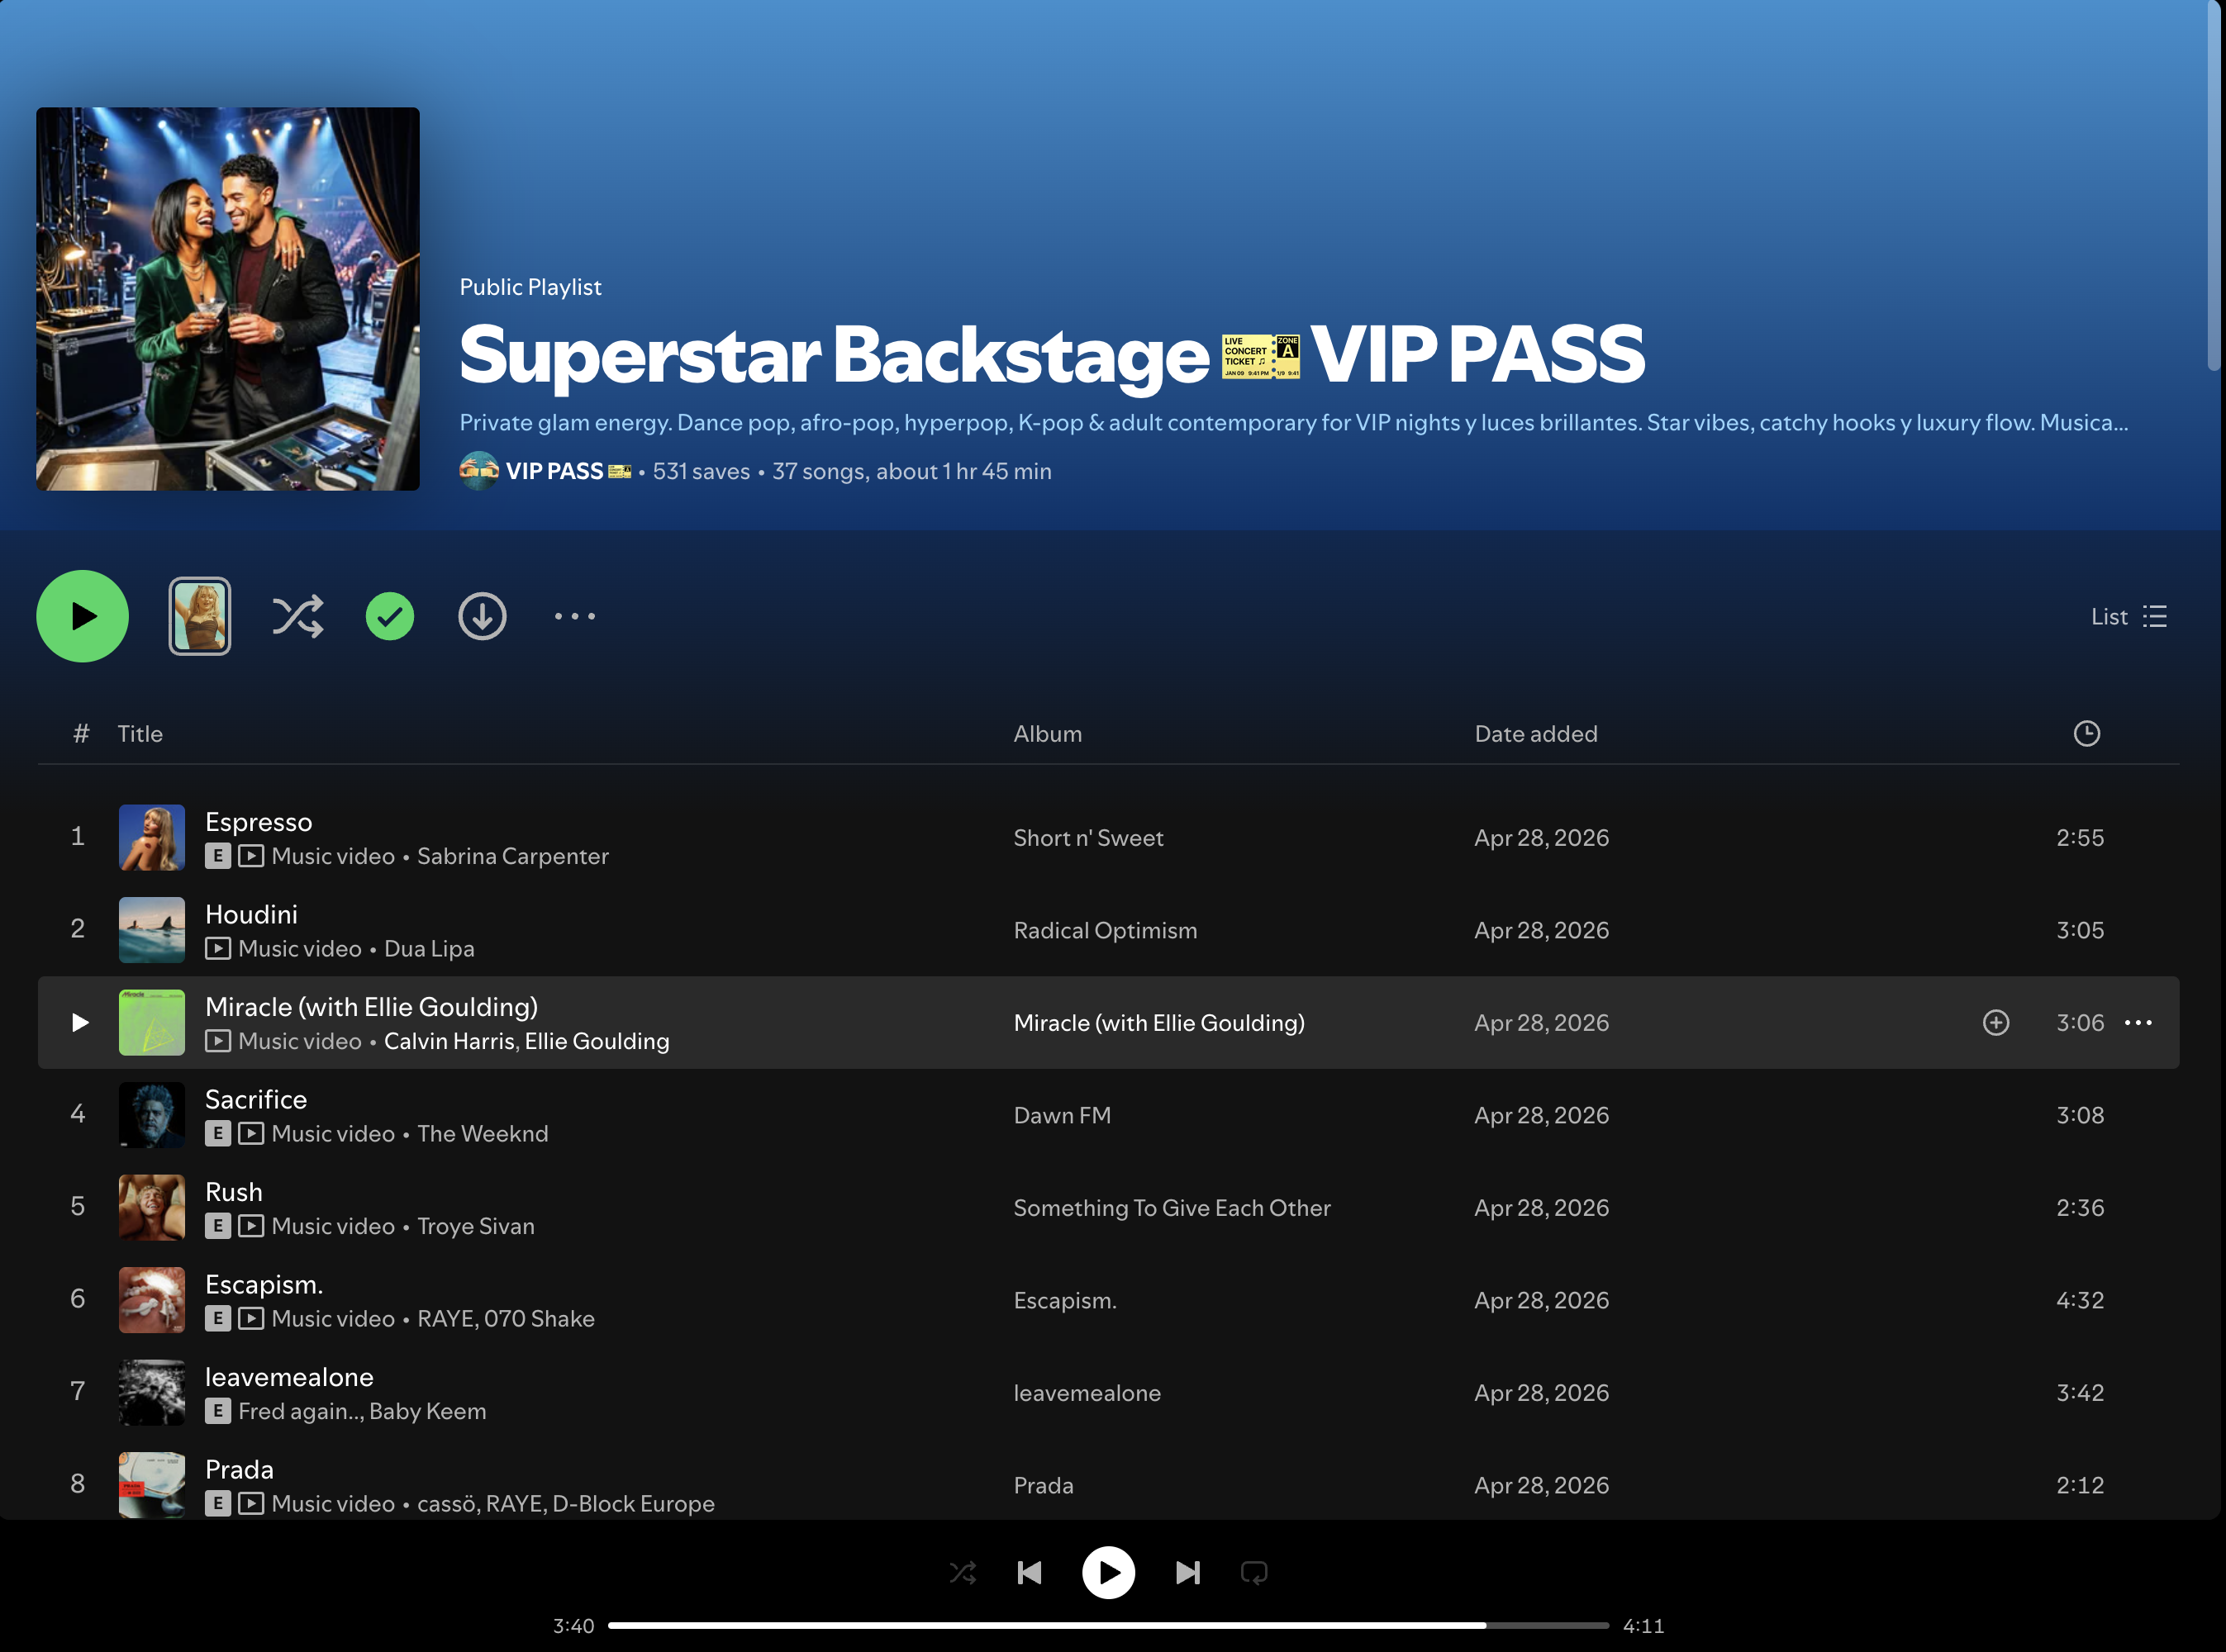Open artist D-Block Europe

(x=633, y=1504)
